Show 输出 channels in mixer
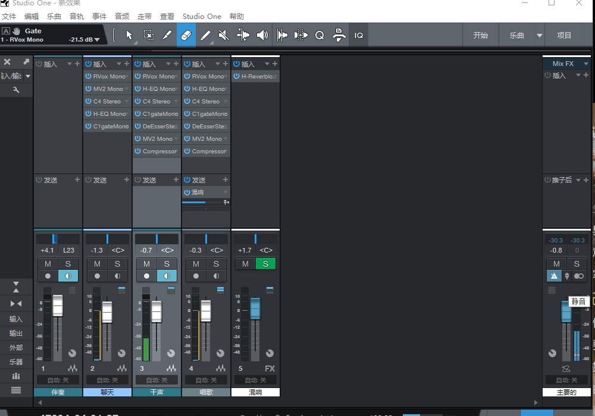 pyautogui.click(x=16, y=333)
